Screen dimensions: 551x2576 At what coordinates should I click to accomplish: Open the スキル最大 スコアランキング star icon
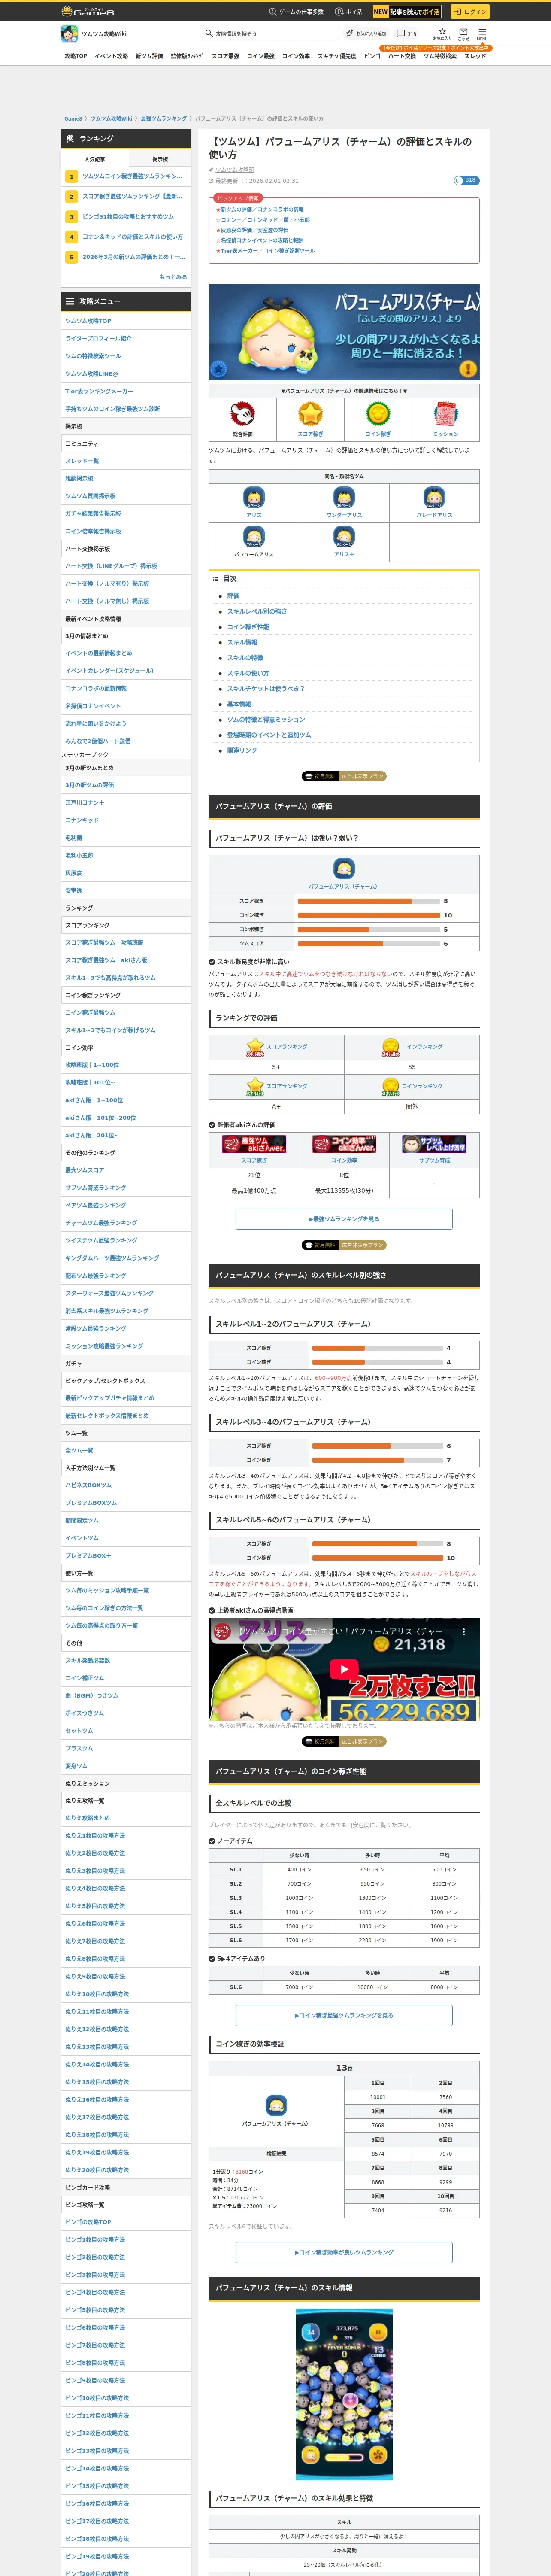tap(255, 1047)
